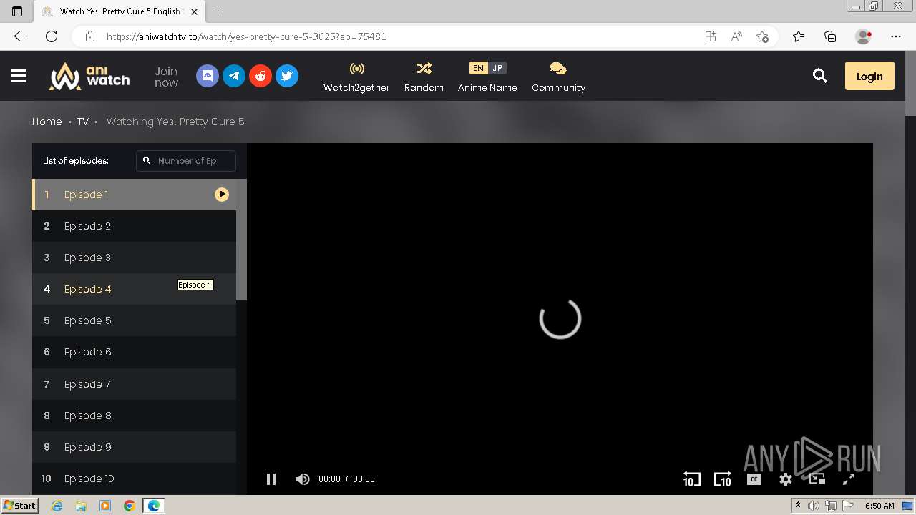Select Episode 7 in list
Image resolution: width=916 pixels, height=515 pixels.
point(135,384)
